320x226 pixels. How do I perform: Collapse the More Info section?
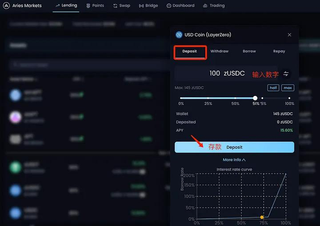(234, 160)
